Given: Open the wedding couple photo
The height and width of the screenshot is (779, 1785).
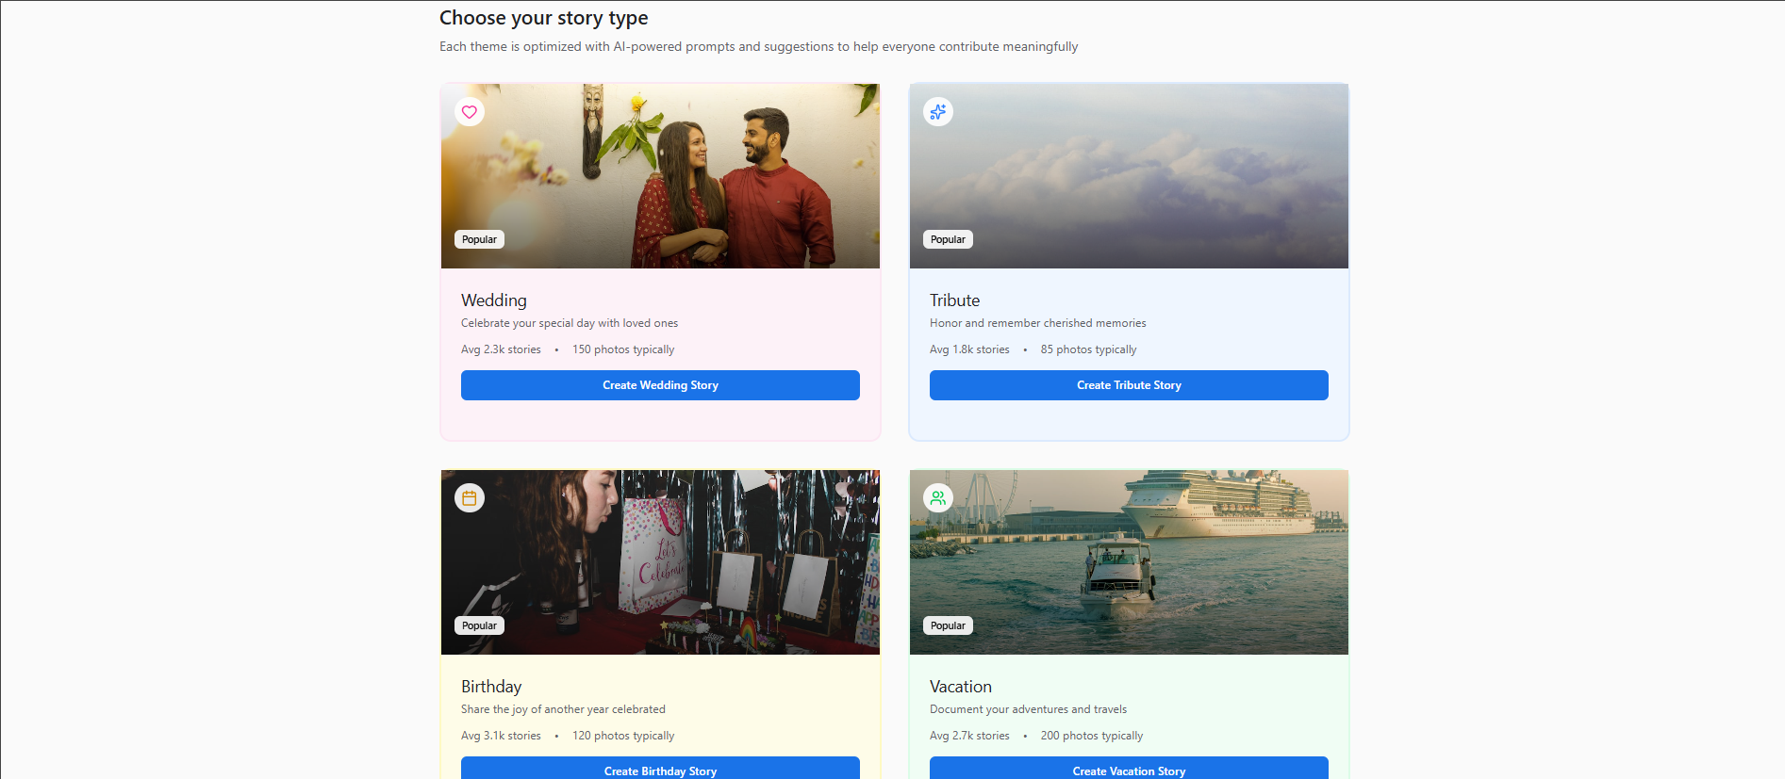Looking at the screenshot, I should coord(660,176).
